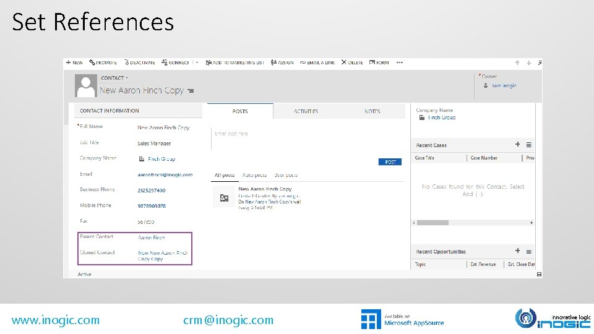Click the blue Post button
Screen dimensions: 594x334
tap(390, 162)
